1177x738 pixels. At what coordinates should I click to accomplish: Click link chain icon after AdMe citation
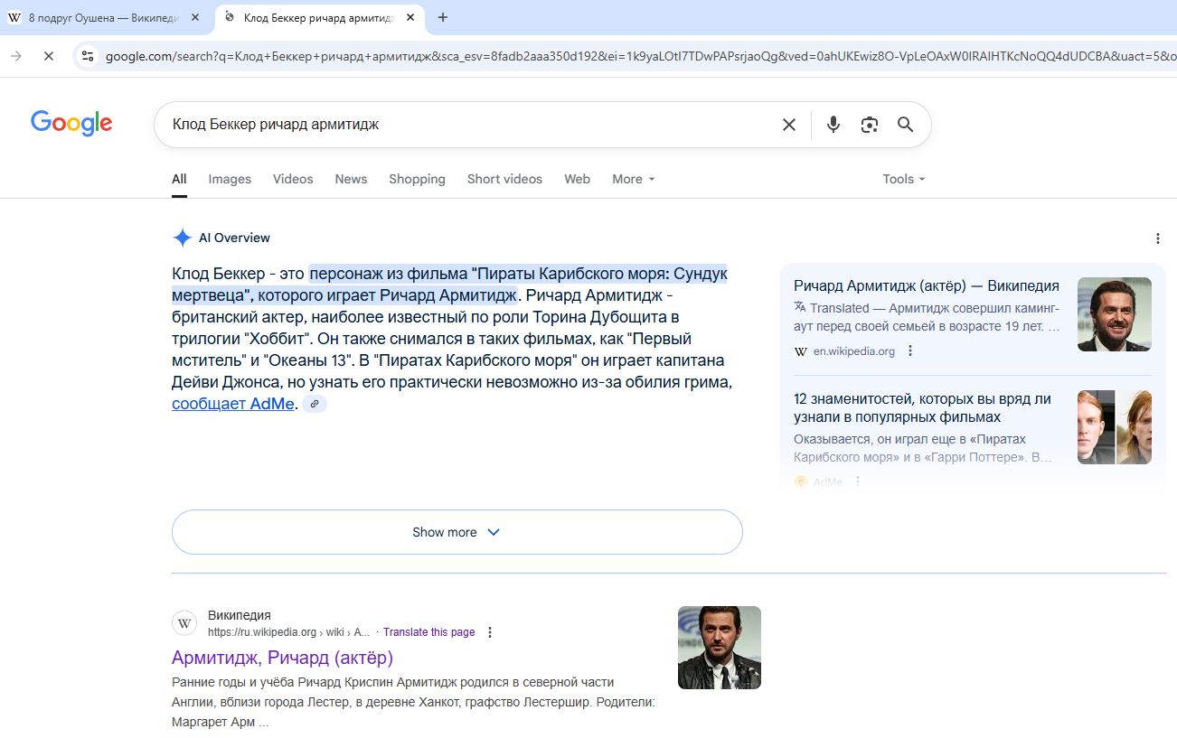(315, 404)
